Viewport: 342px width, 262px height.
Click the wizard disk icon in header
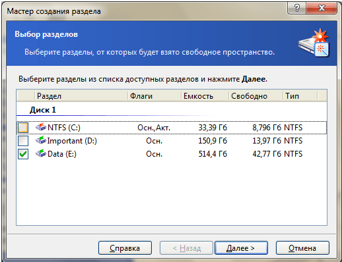[x=314, y=43]
